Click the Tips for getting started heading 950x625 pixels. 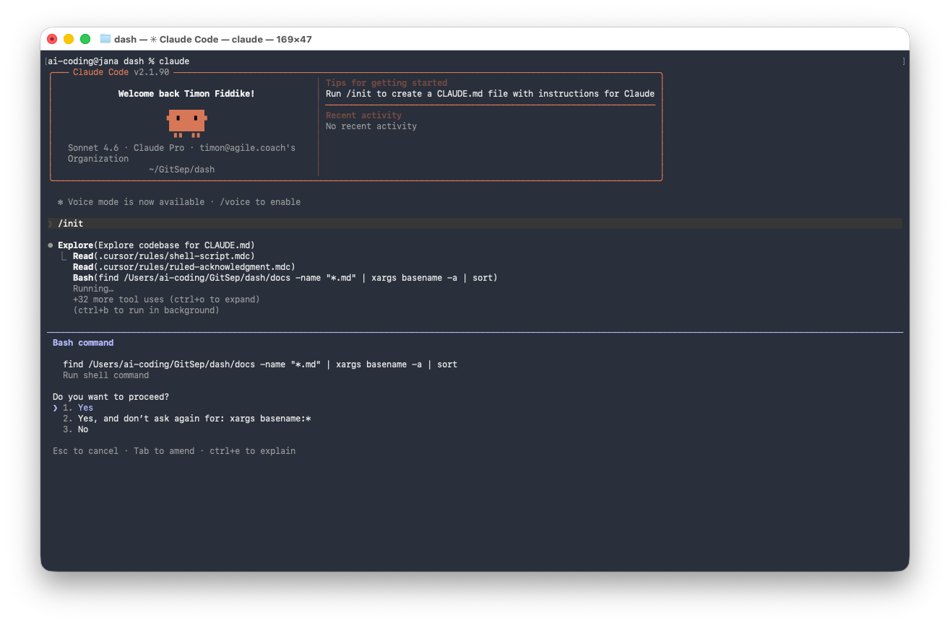(386, 83)
